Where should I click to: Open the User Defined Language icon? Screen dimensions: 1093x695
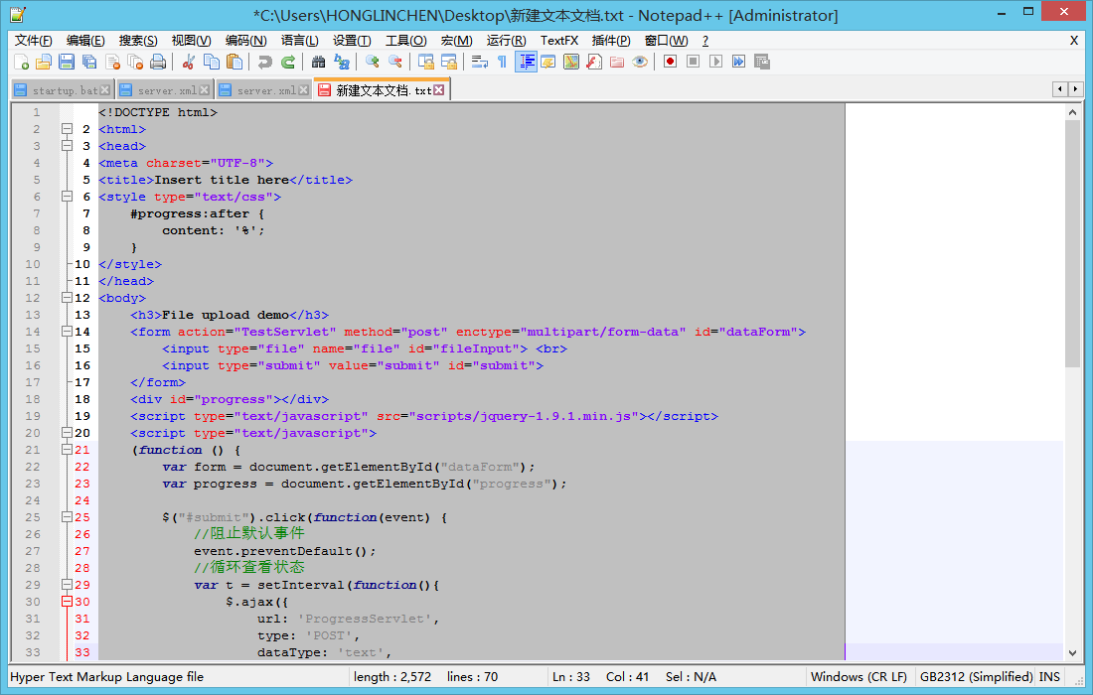[x=547, y=62]
